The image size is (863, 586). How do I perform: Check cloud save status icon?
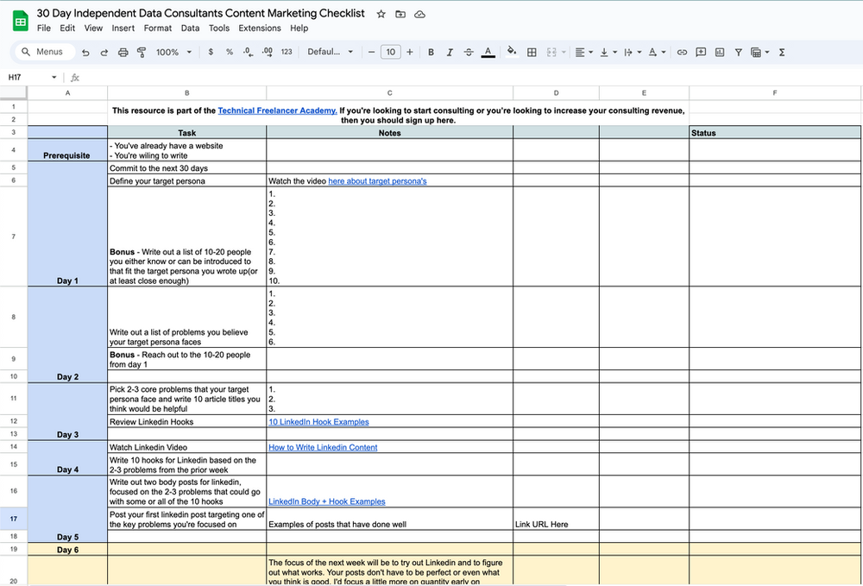tap(419, 15)
